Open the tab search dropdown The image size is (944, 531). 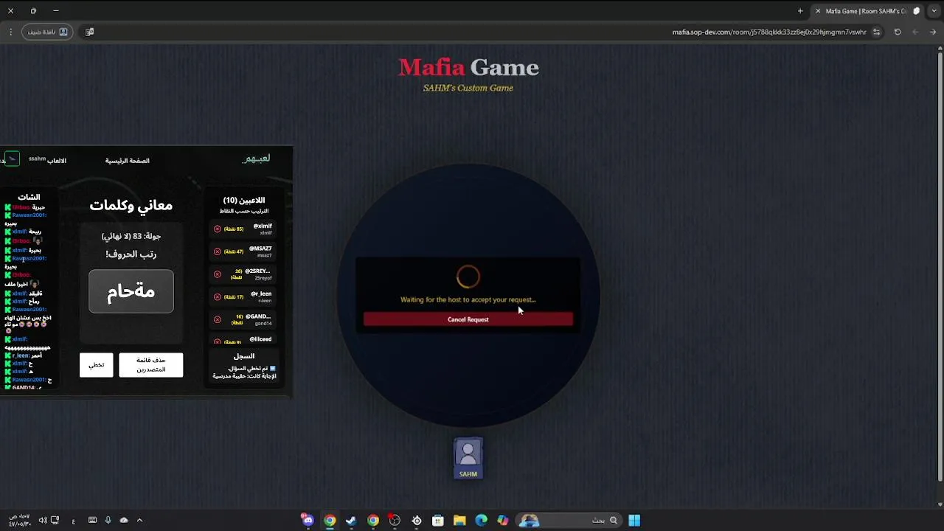point(934,11)
